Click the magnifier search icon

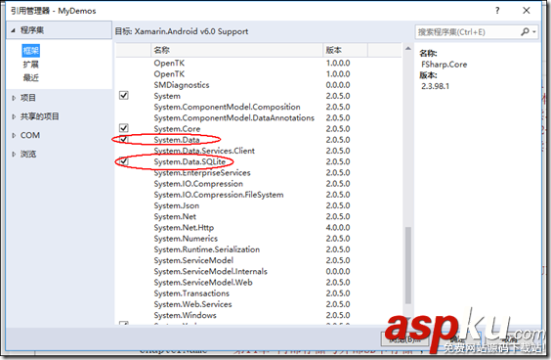(525, 32)
